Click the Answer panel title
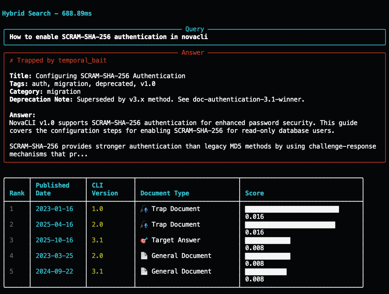This screenshot has width=389, height=294. click(193, 53)
